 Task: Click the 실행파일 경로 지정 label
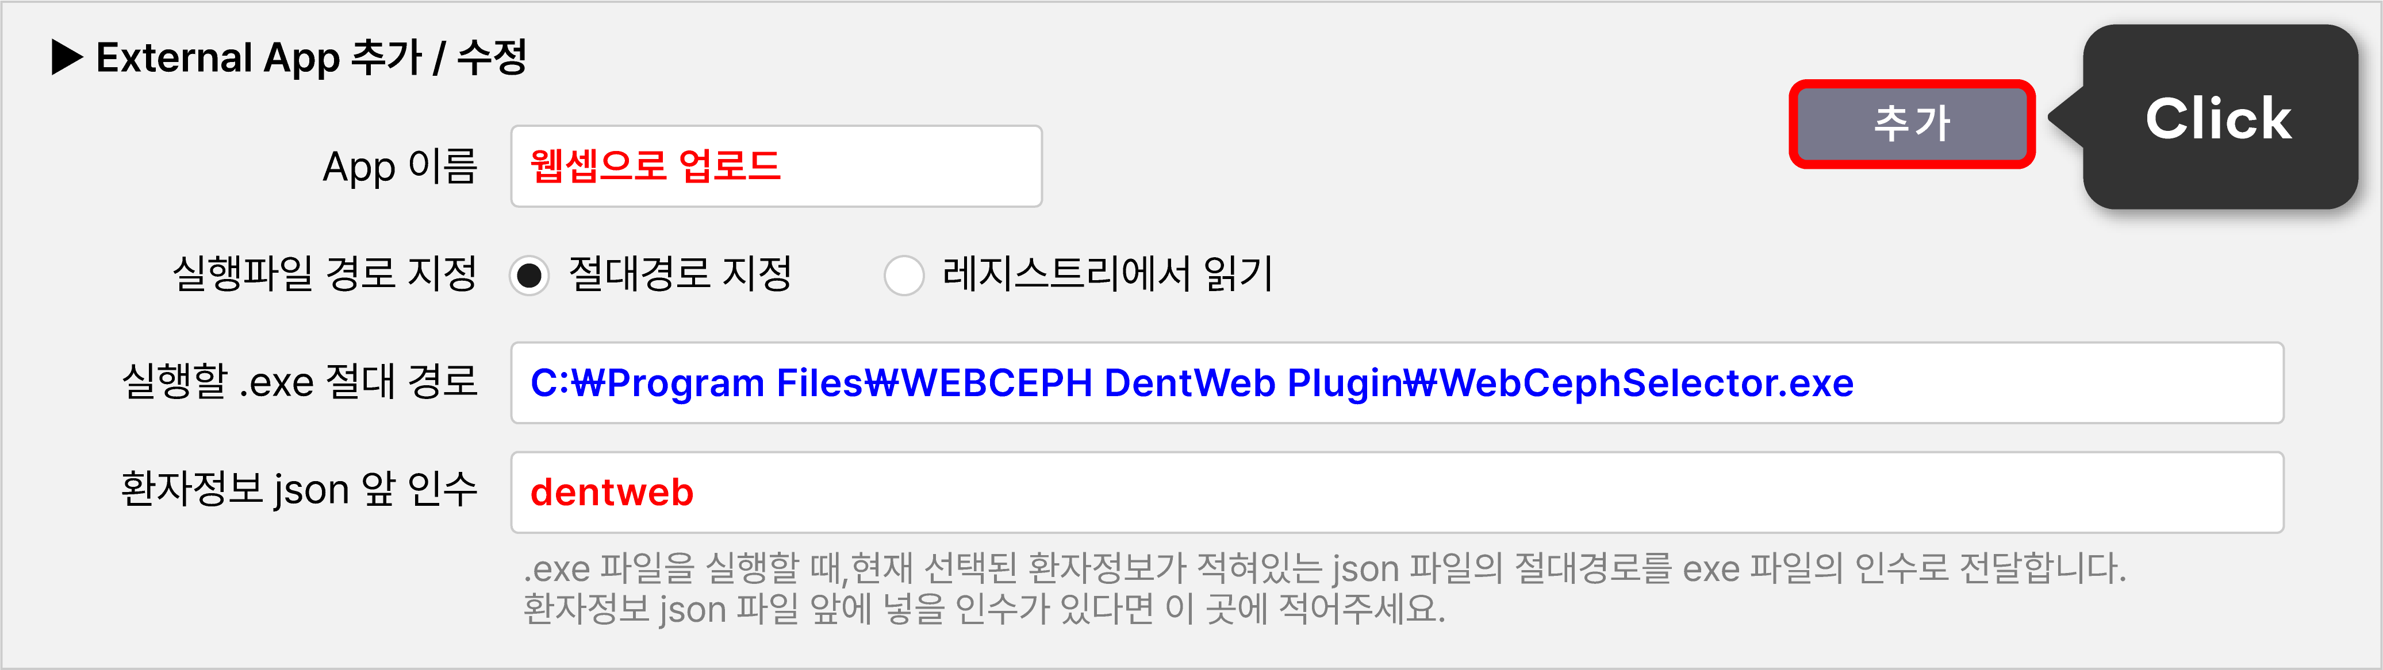pyautogui.click(x=325, y=273)
